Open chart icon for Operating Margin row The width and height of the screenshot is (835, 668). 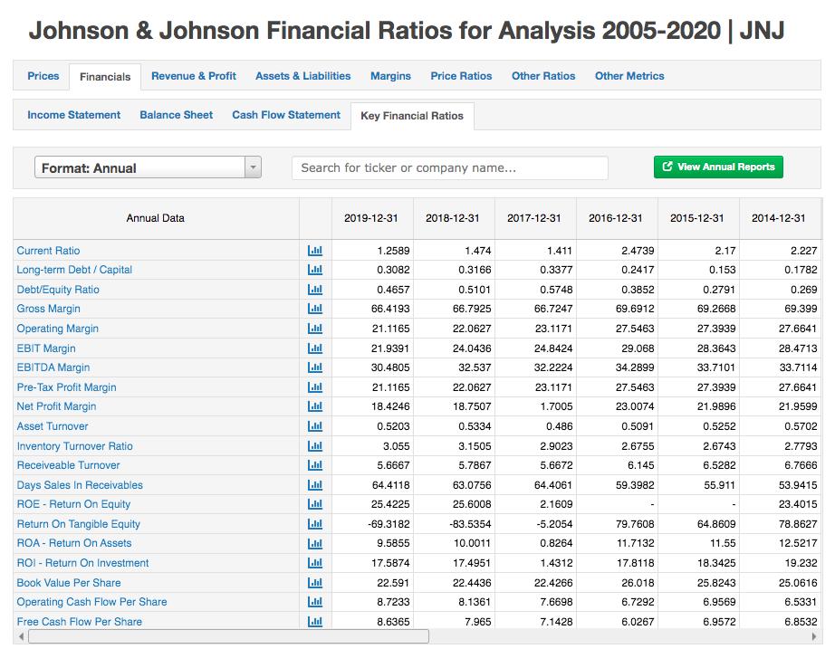click(315, 329)
